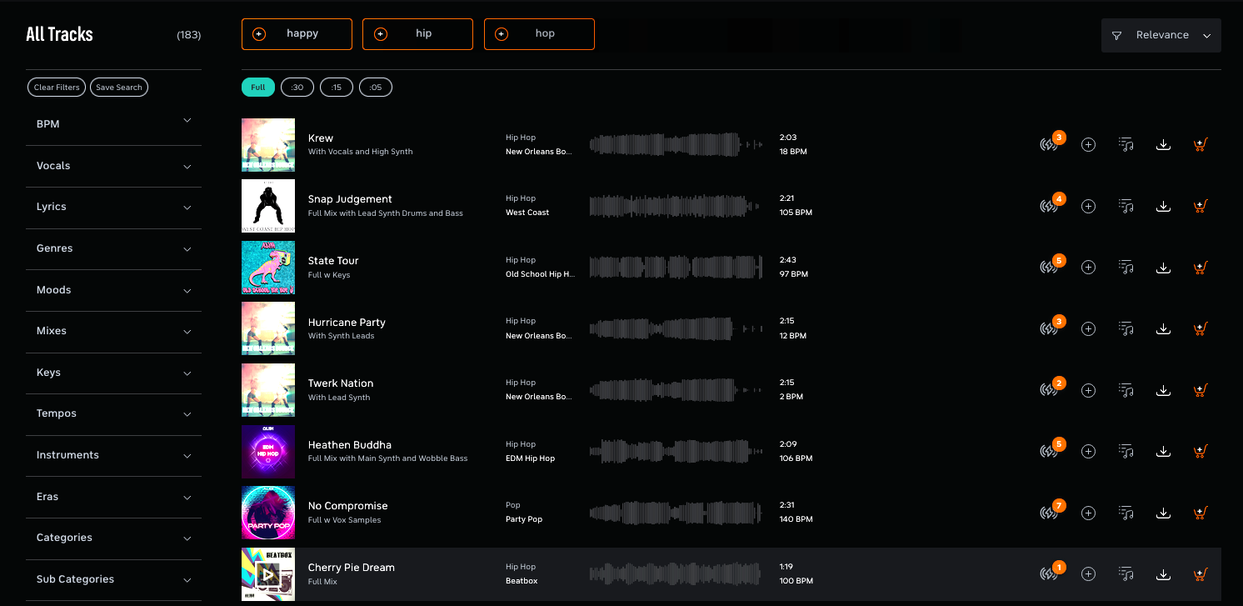
Task: Show similar tracks for Twerk Nation
Action: [1126, 389]
